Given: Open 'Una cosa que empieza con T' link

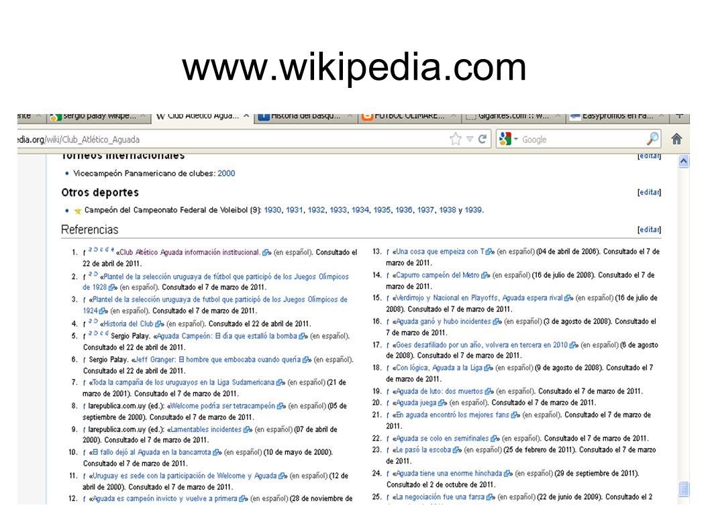Looking at the screenshot, I should [x=440, y=252].
